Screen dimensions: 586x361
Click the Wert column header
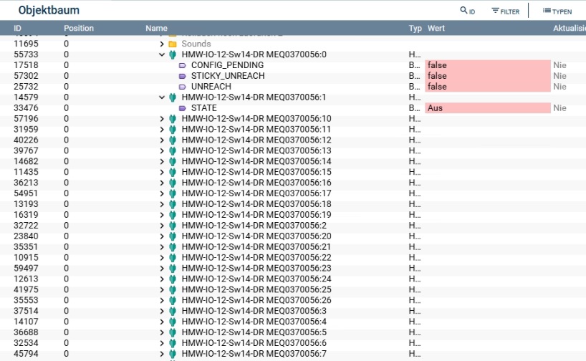click(x=436, y=28)
